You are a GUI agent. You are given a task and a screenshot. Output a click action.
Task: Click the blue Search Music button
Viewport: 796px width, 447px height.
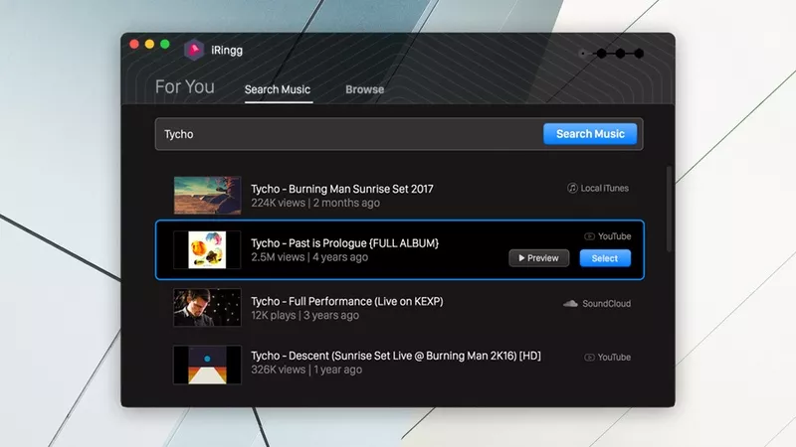590,134
